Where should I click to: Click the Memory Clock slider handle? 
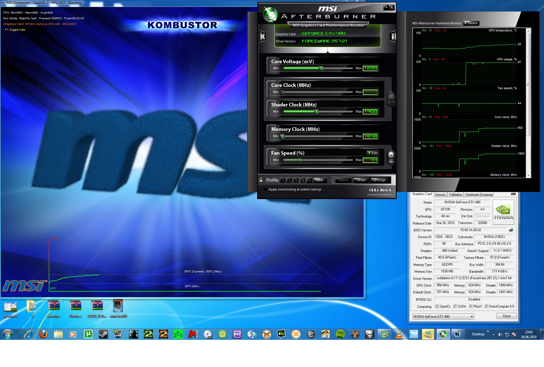point(282,136)
